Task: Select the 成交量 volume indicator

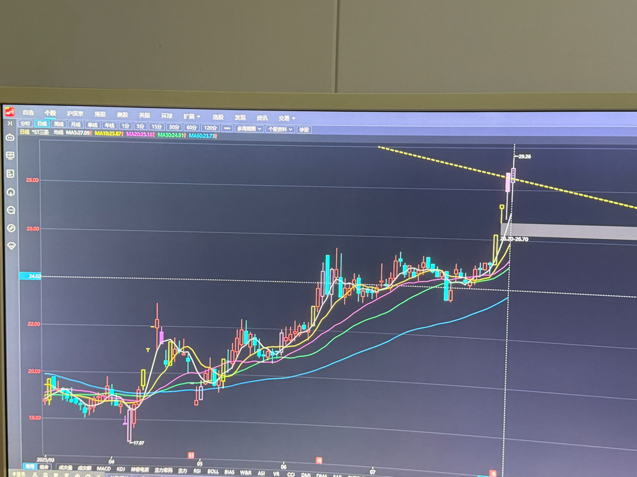Action: point(65,468)
